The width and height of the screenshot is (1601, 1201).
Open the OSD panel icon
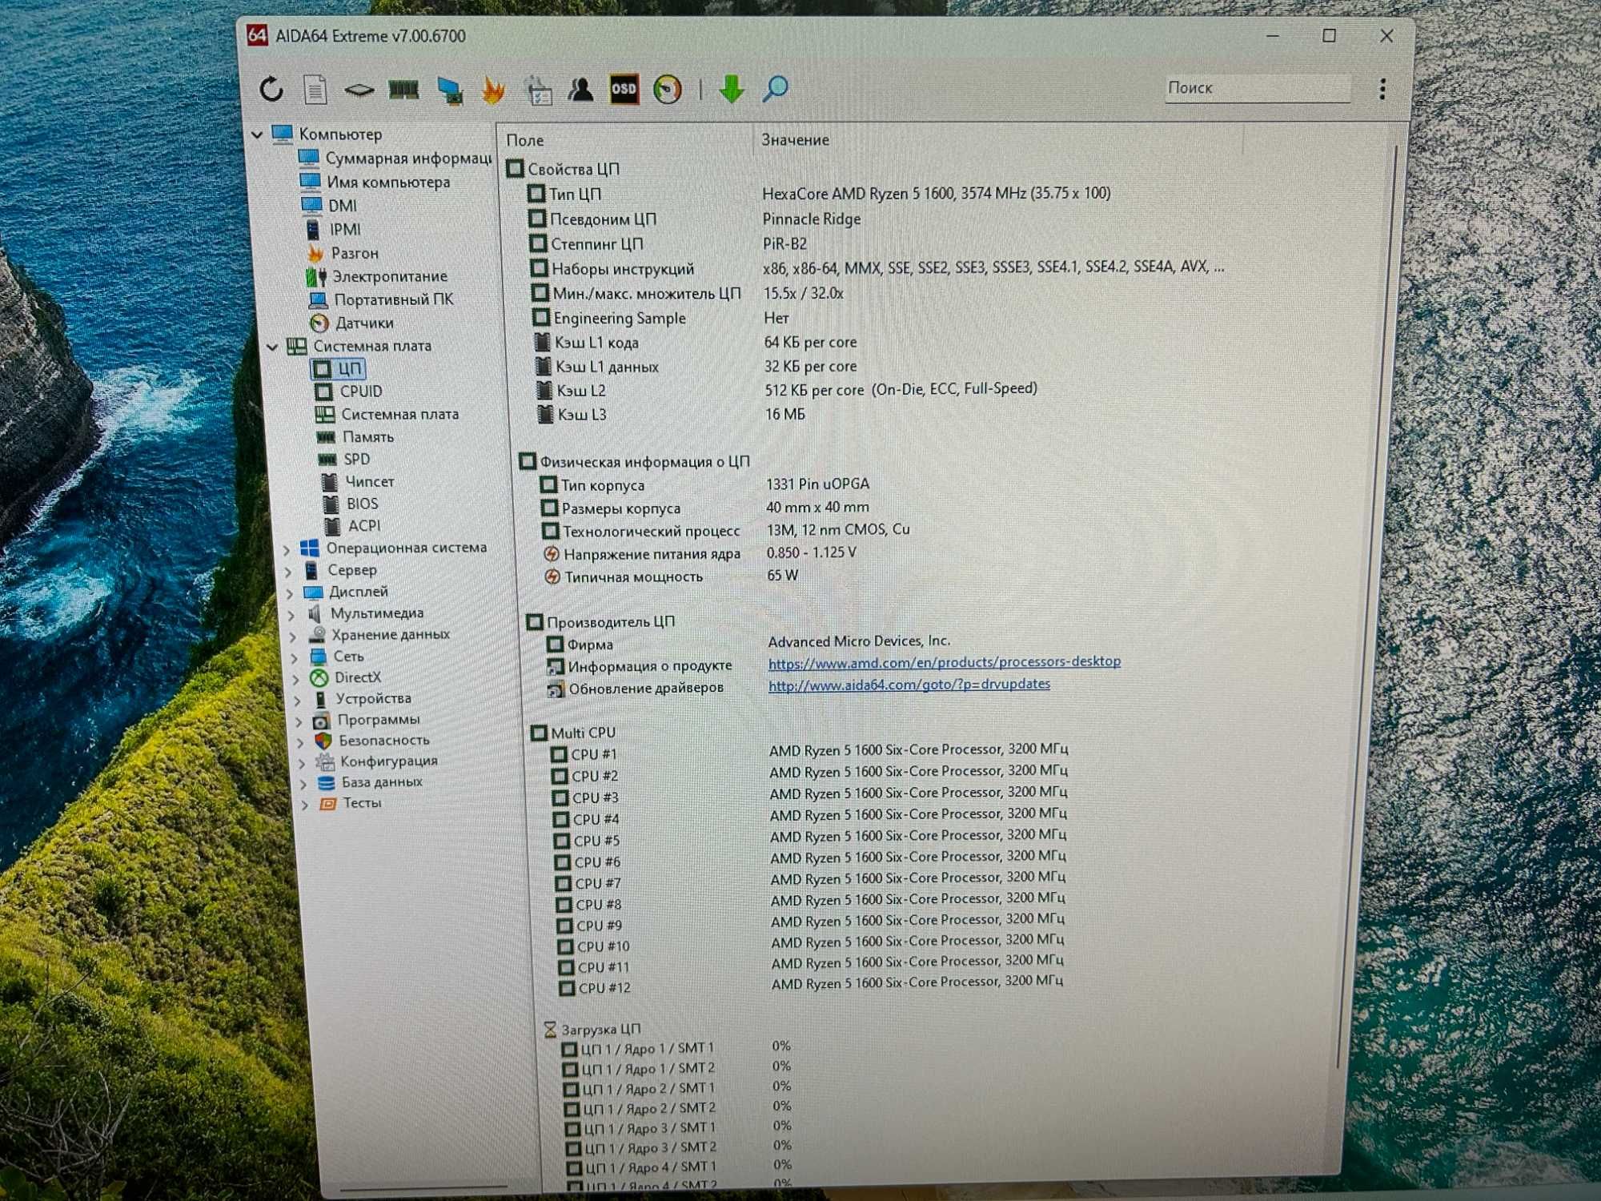(624, 89)
